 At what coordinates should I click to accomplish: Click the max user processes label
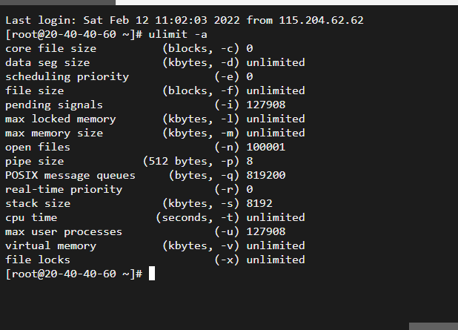64,231
